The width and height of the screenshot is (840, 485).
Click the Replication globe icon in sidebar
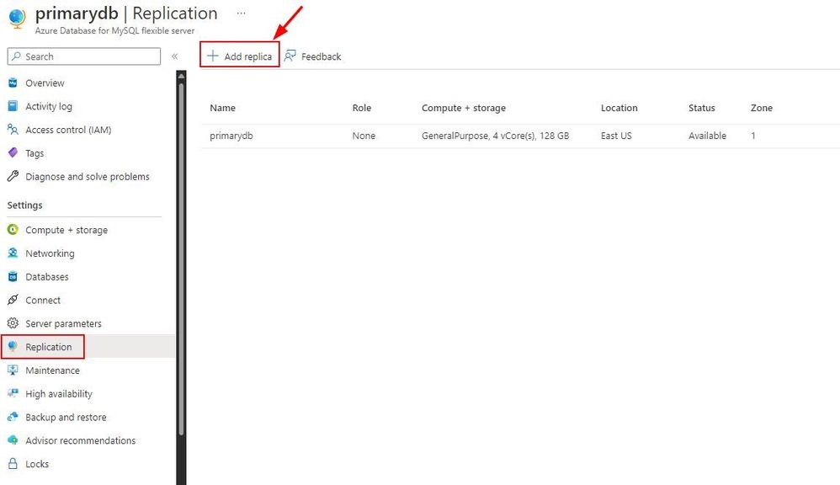point(13,347)
